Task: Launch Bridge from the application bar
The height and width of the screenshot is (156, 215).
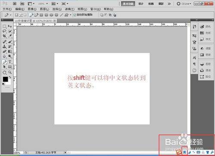Action: point(15,3)
